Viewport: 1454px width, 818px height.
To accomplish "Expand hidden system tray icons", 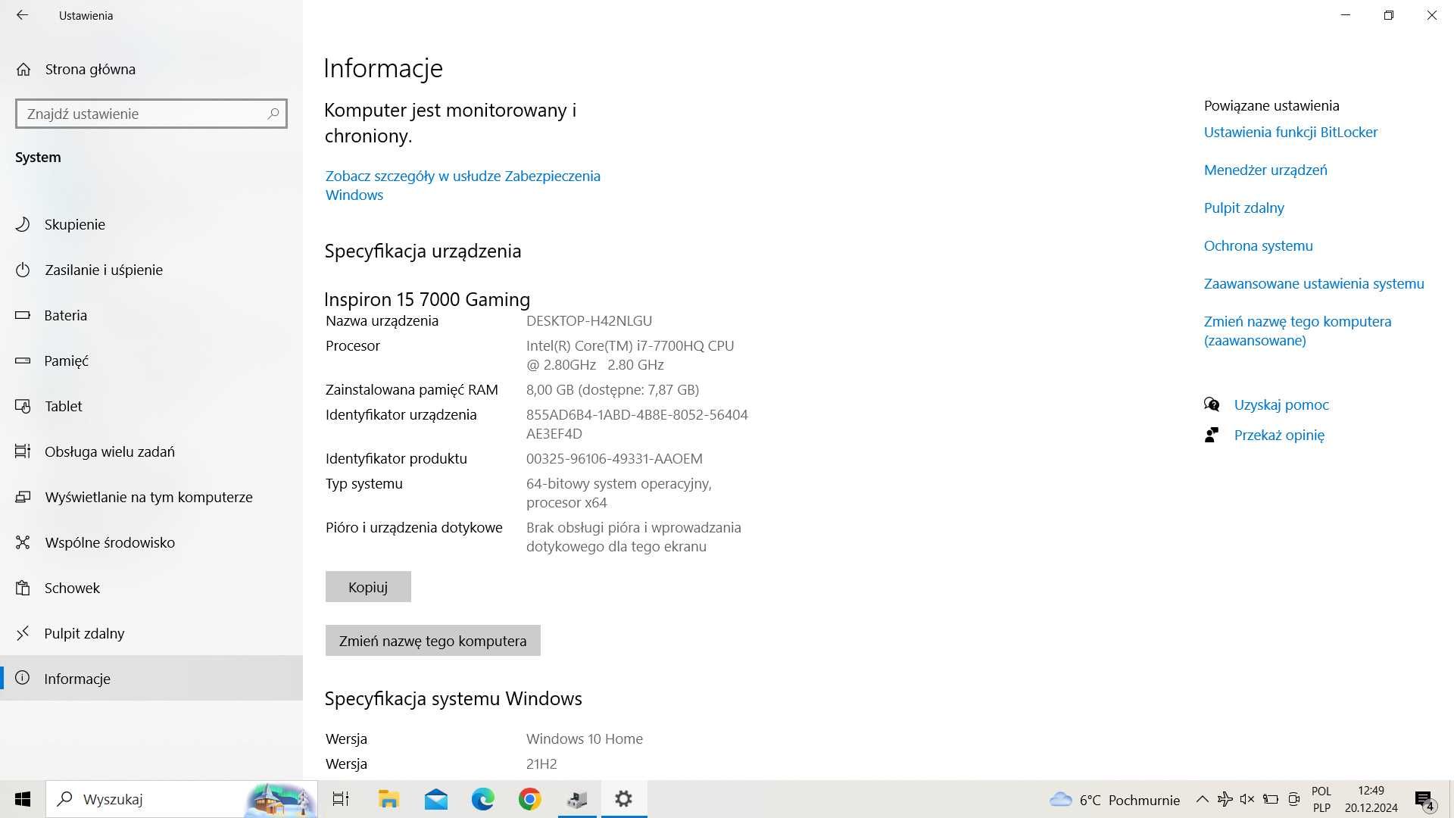I will [1202, 799].
